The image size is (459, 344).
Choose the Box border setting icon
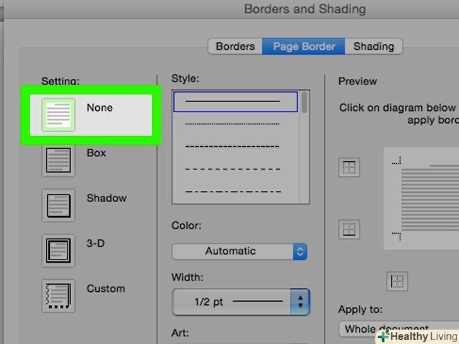58,160
